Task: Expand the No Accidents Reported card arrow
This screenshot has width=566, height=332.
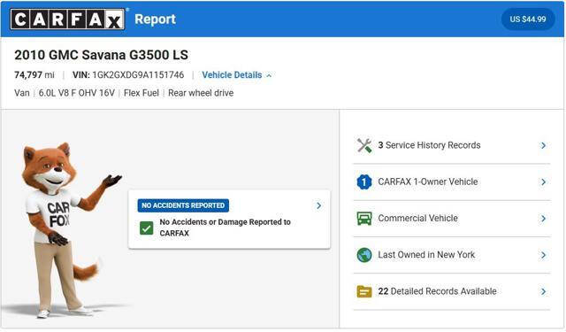Action: tap(318, 205)
